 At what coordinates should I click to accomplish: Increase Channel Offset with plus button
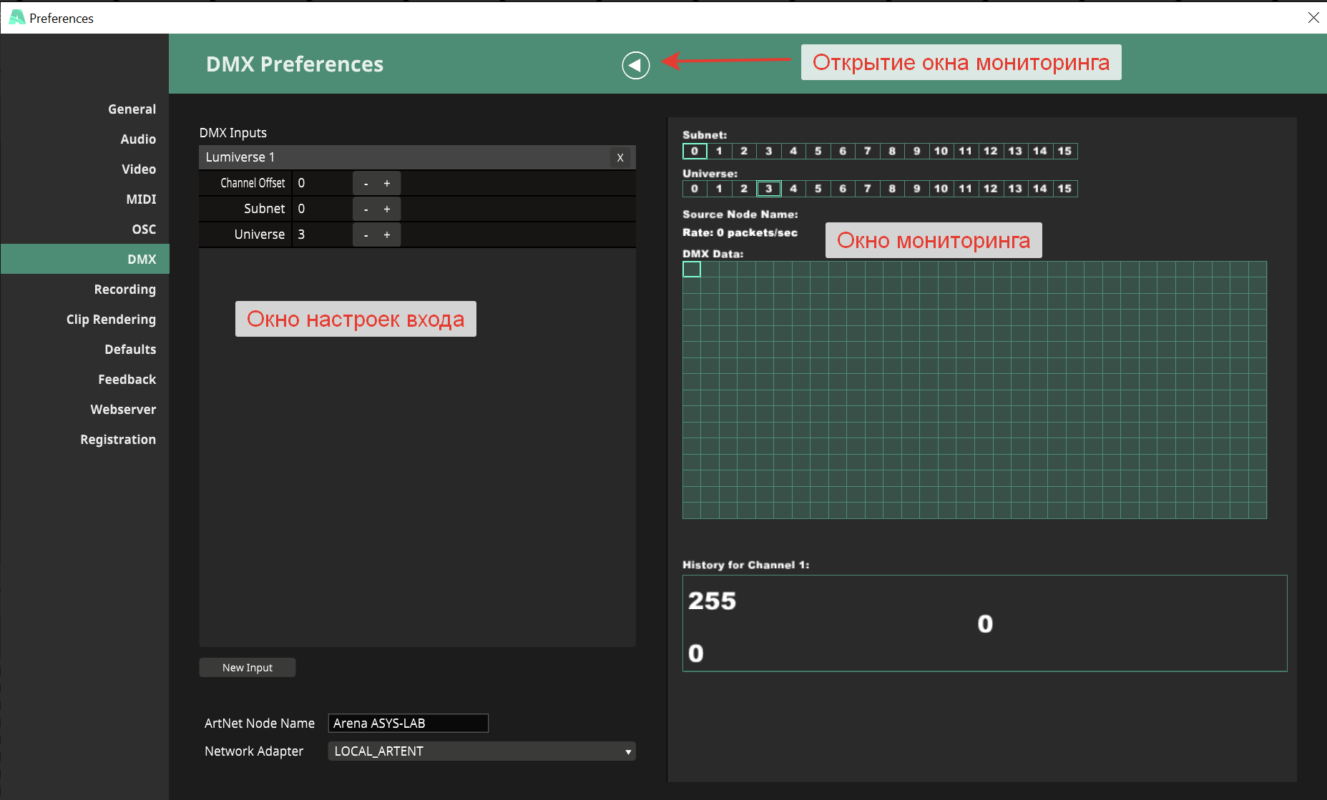click(x=387, y=184)
